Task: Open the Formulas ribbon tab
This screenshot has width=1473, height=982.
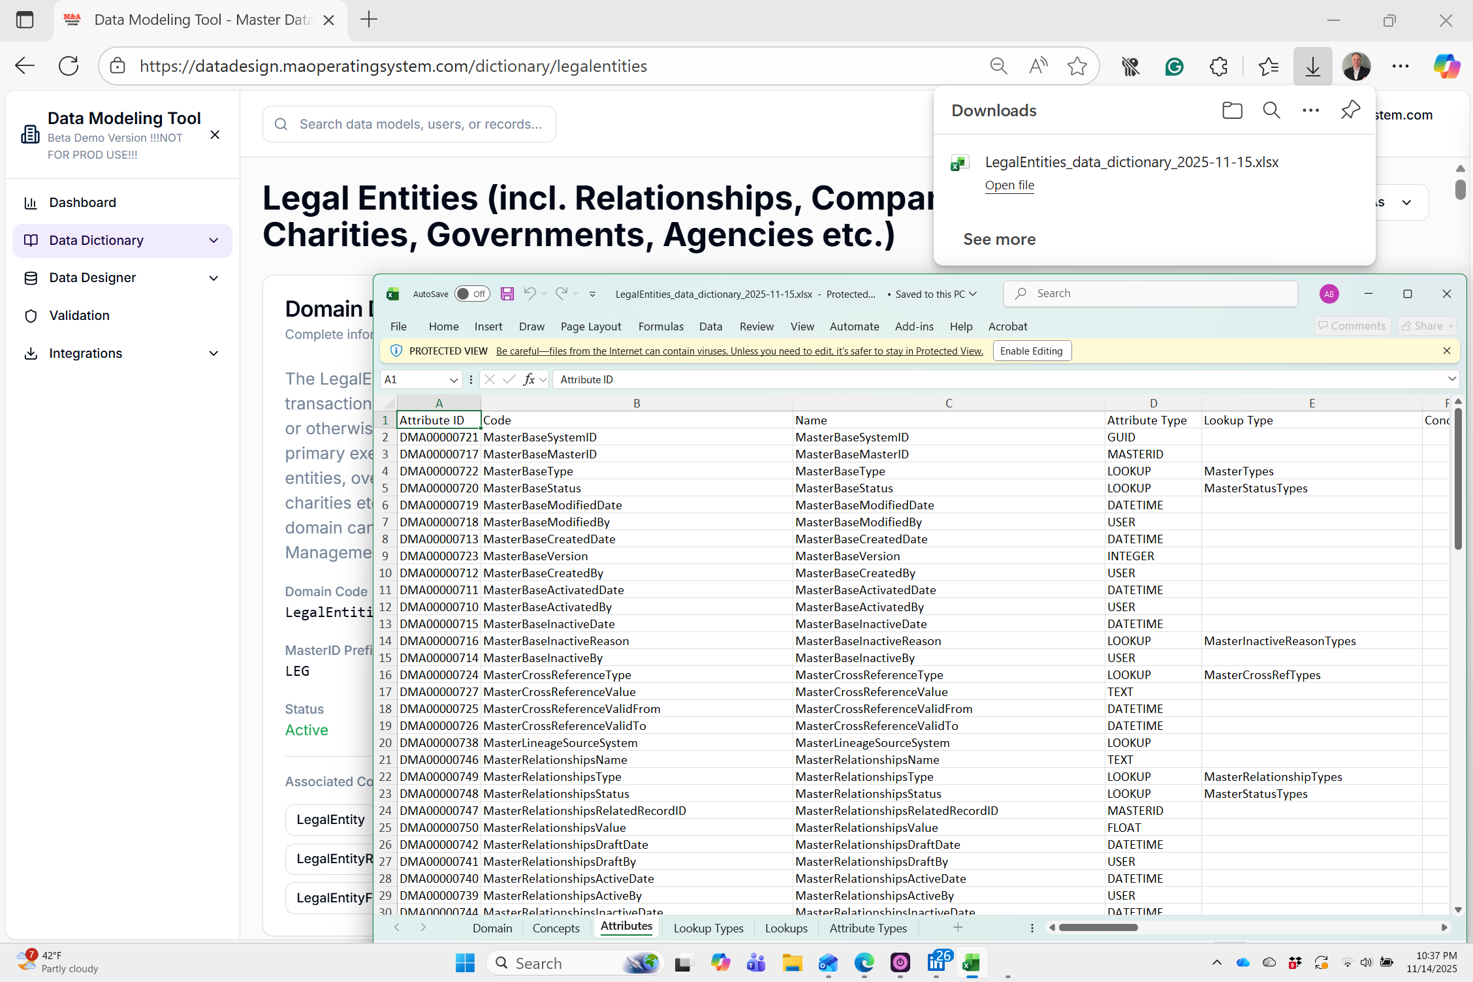Action: (x=661, y=326)
